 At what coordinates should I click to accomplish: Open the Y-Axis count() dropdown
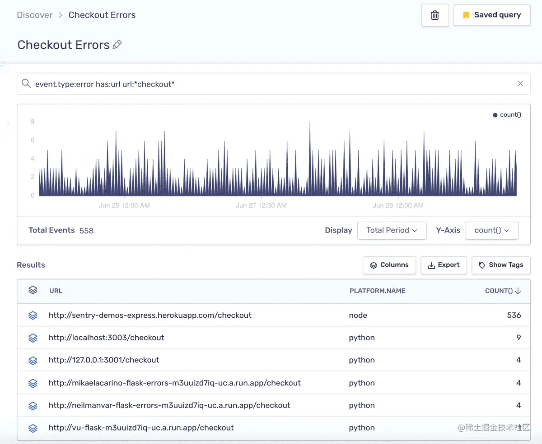click(491, 230)
